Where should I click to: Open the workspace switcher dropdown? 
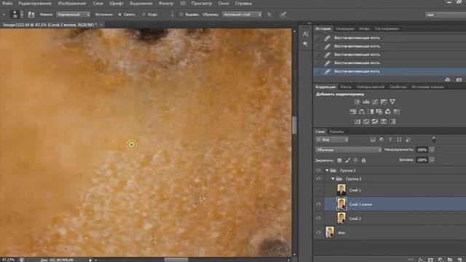[446, 15]
